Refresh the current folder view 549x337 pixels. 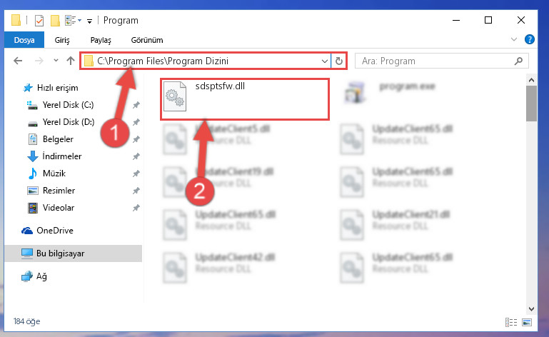(x=338, y=61)
